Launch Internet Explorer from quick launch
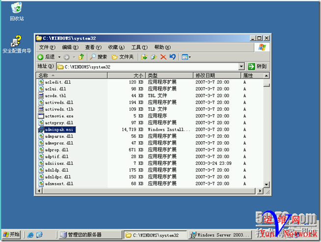 point(30,235)
